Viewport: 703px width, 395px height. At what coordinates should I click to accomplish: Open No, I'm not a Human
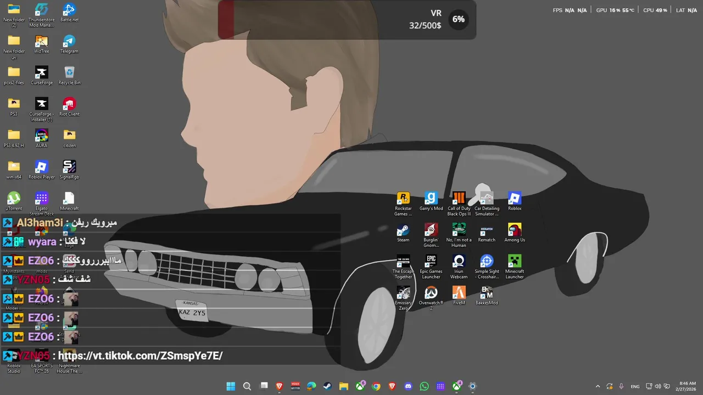click(459, 235)
